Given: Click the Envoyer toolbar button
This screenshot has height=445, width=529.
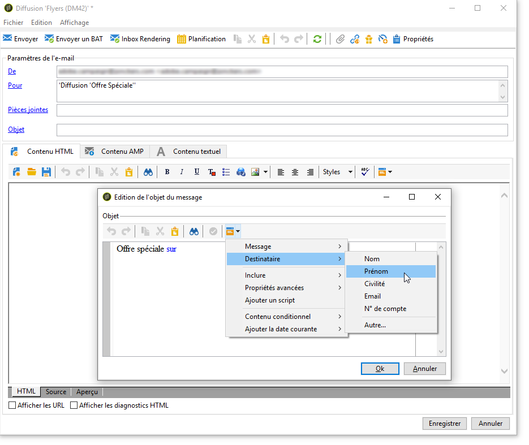Looking at the screenshot, I should 20,39.
